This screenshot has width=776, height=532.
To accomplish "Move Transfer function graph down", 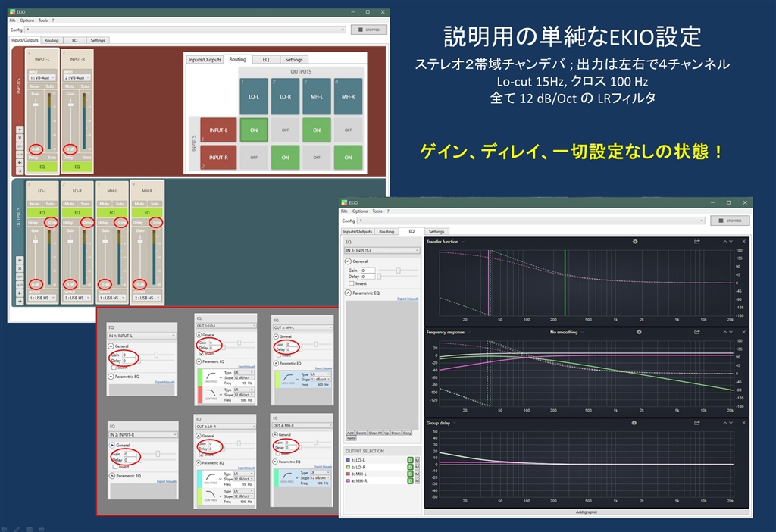I will (731, 242).
